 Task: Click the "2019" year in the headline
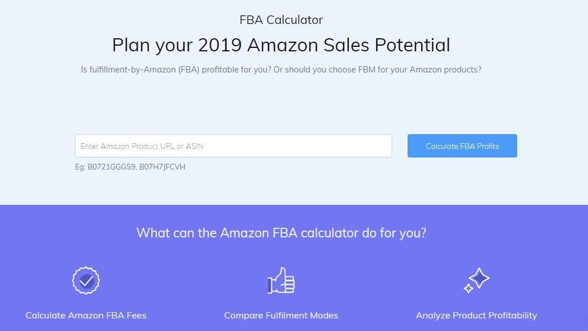click(x=219, y=45)
